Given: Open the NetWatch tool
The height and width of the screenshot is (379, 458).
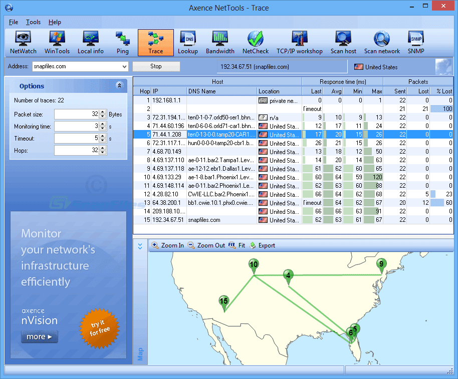Looking at the screenshot, I should click(x=23, y=43).
